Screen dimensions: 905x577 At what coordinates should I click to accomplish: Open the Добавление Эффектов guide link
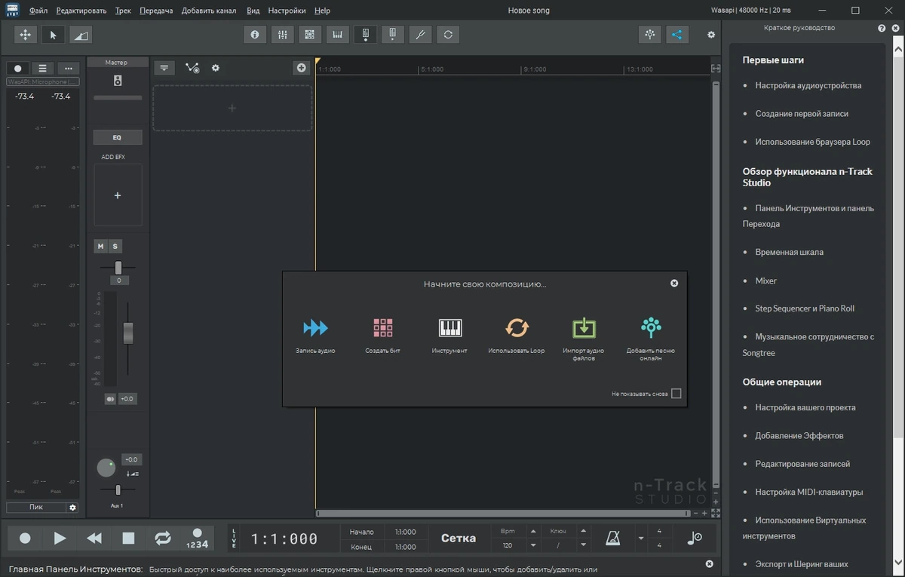tap(799, 435)
